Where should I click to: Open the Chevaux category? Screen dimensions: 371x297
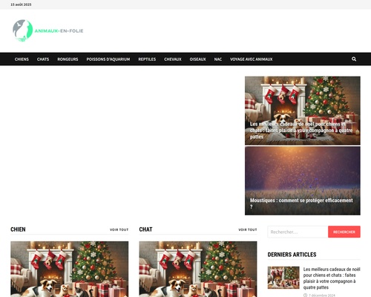(173, 59)
